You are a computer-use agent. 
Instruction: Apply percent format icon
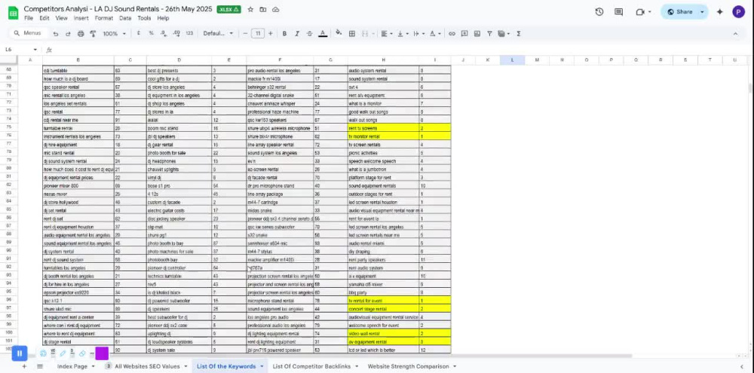[x=151, y=34]
